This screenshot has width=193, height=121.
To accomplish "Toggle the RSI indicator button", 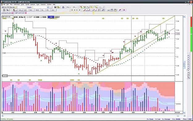I will (x=43, y=10).
